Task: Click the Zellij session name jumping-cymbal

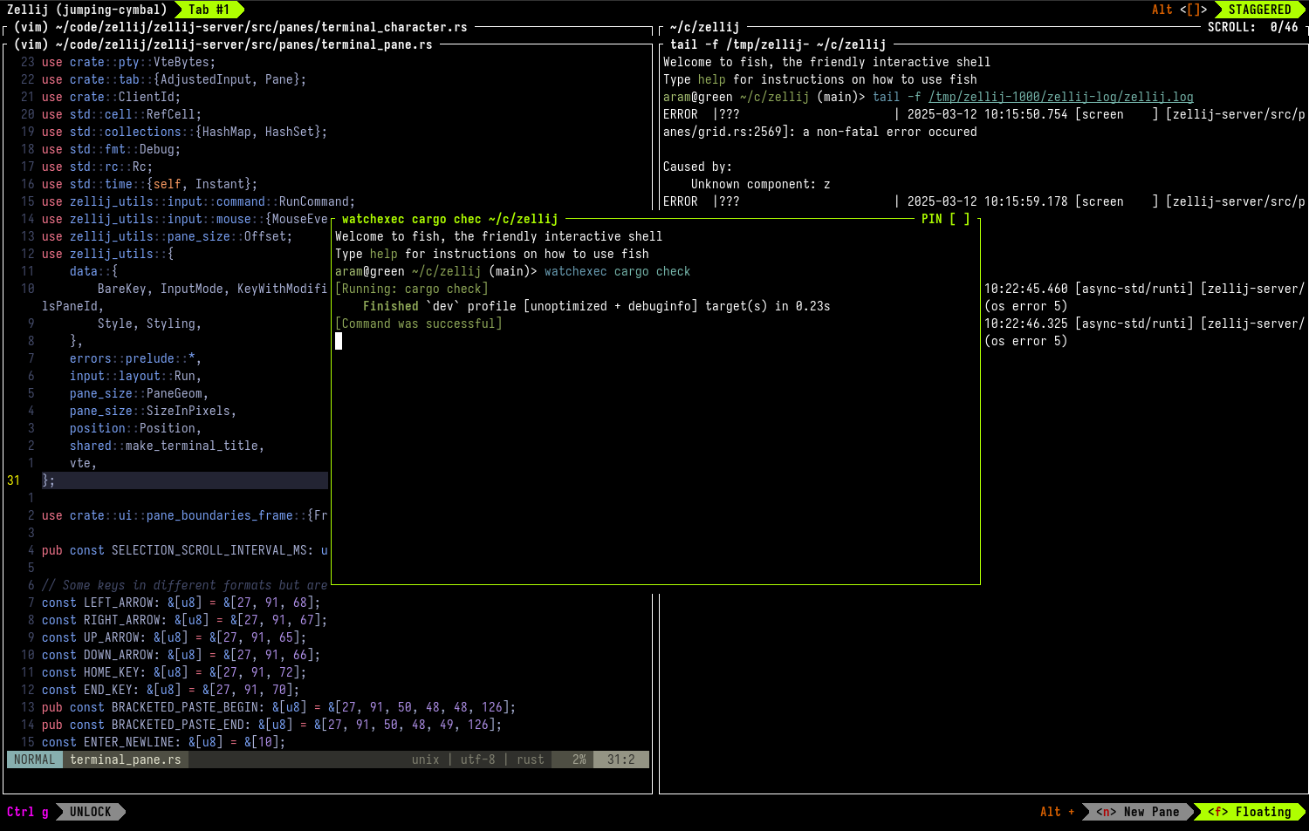Action: 86,10
